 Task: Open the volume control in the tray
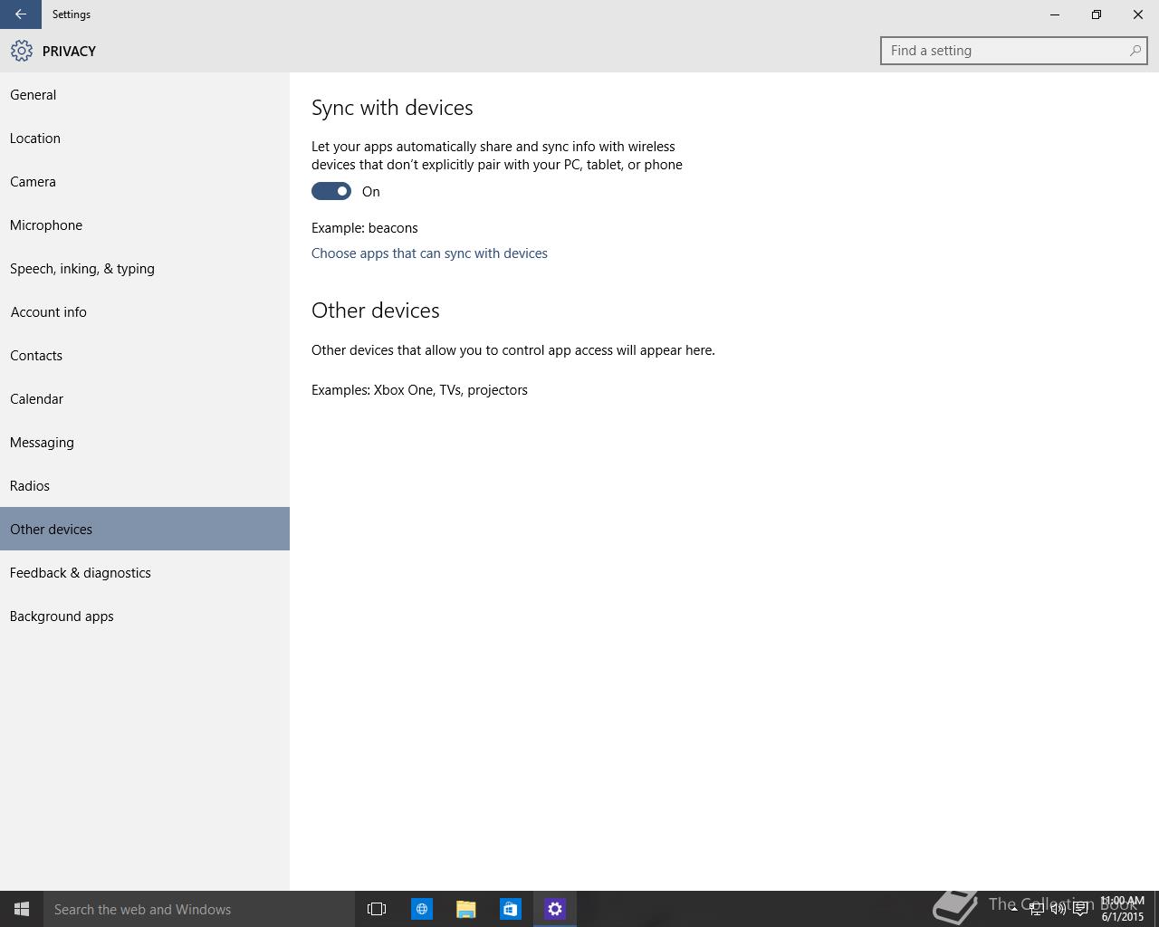(x=1058, y=909)
